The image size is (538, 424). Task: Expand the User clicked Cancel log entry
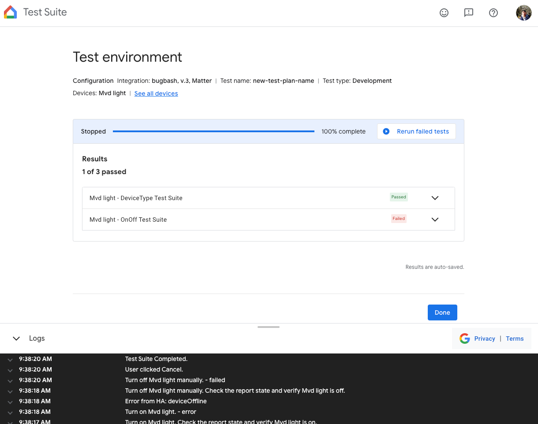(10, 369)
